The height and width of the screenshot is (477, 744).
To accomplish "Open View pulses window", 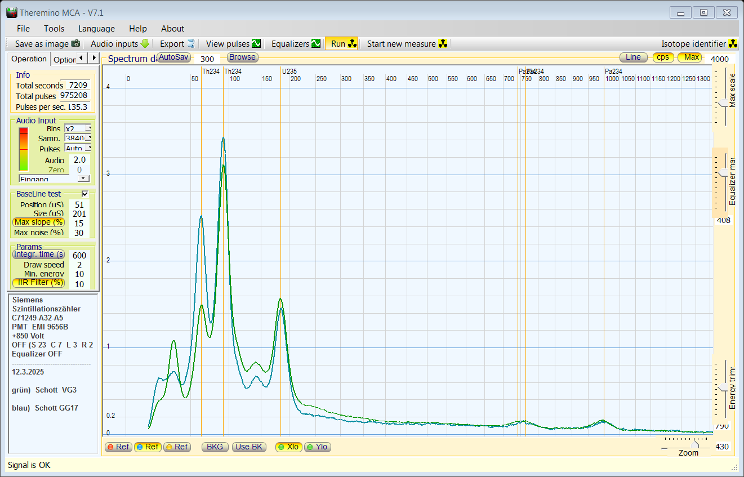I will point(233,44).
